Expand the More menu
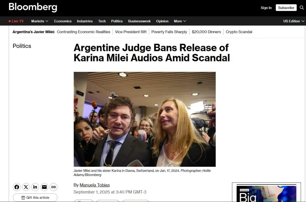Image resolution: width=306 pixels, height=202 pixels. coord(180,21)
